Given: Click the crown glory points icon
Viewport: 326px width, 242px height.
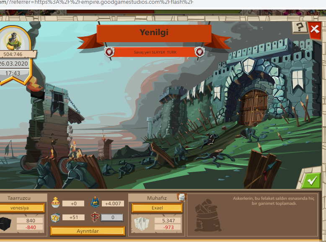Looking at the screenshot, I should [x=95, y=202].
